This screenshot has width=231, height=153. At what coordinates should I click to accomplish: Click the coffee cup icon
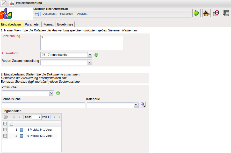(x=206, y=13)
